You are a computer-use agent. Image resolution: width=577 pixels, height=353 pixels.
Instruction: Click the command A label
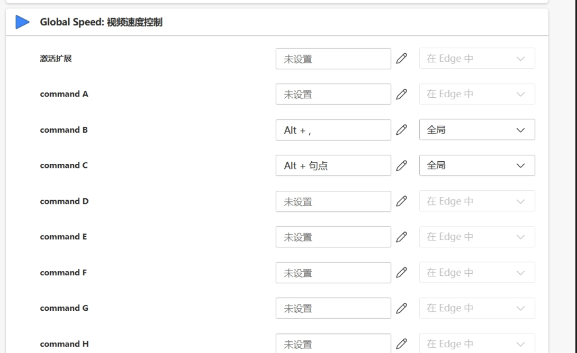pyautogui.click(x=64, y=94)
